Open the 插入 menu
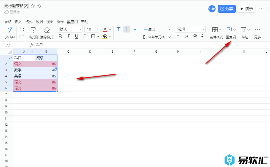Image resolution: width=270 pixels, height=167 pixels. pyautogui.click(x=18, y=22)
